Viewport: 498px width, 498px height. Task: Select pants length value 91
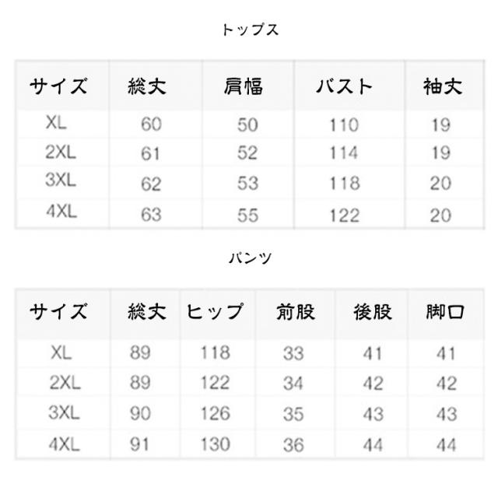click(141, 445)
